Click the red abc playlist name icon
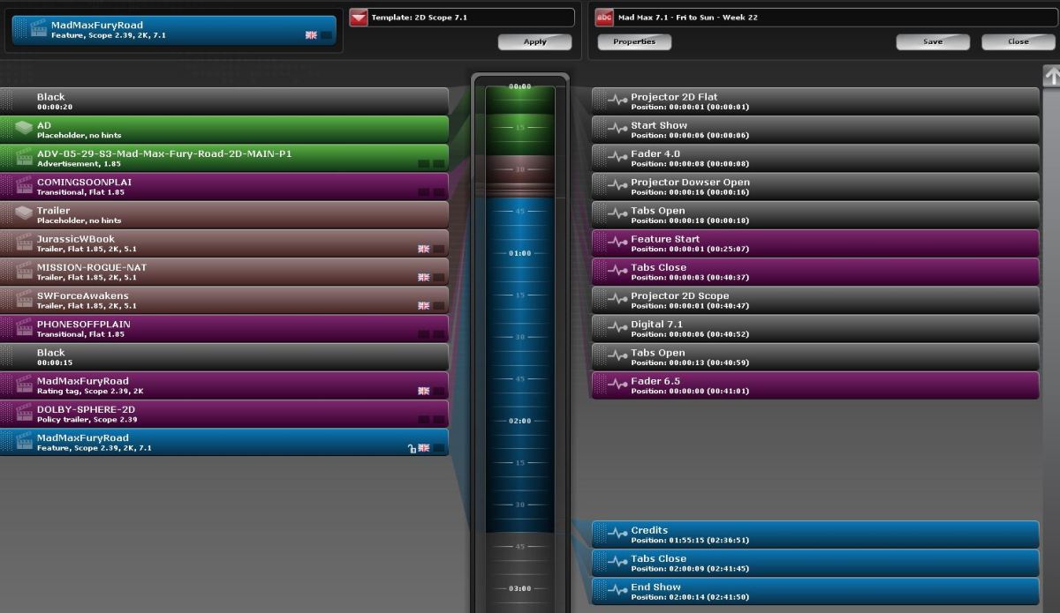Viewport: 1060px width, 613px height. tap(604, 18)
